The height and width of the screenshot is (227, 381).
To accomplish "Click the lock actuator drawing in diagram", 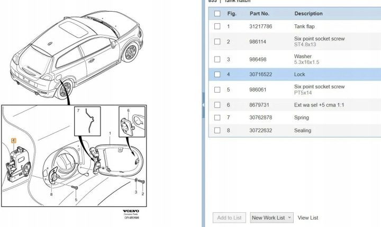I will 19,164.
